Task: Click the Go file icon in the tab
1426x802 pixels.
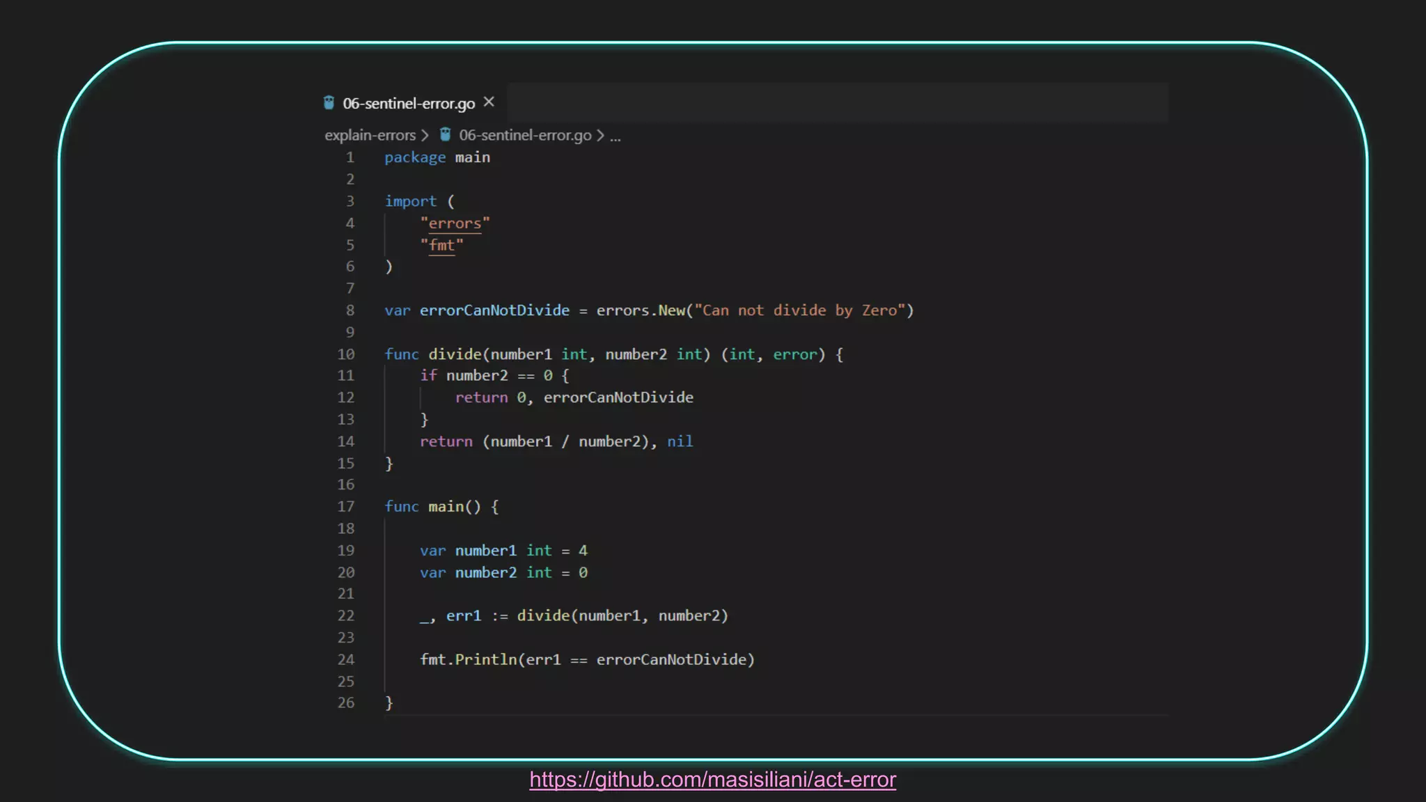Action: pos(329,103)
